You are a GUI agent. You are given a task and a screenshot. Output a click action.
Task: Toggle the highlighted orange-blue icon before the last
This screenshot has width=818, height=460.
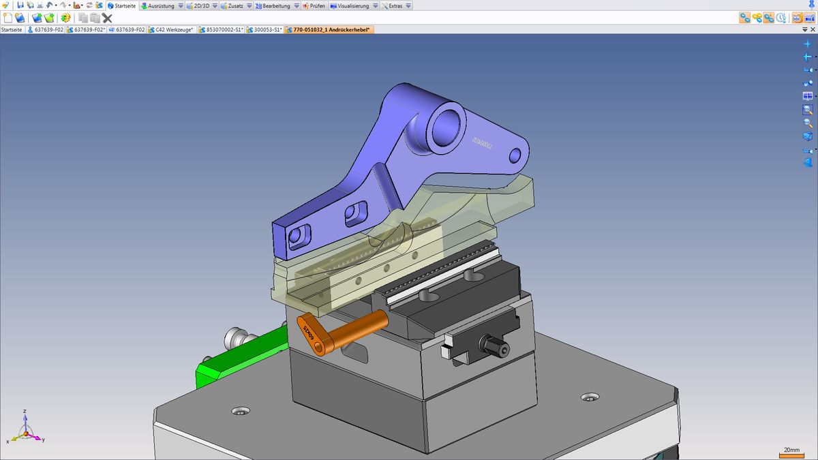(797, 18)
